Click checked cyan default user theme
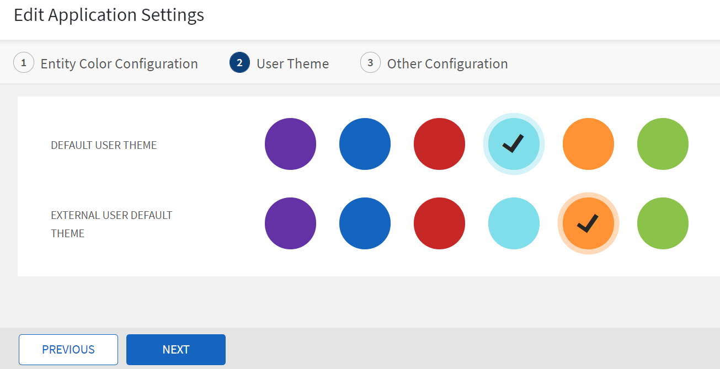 coord(514,144)
